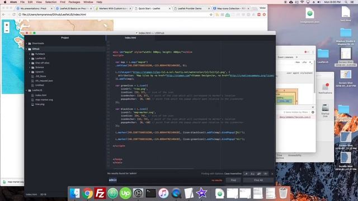Viewport: 358px width, 201px height.
Task: Open Notifications item in System Preferences window
Action: [325, 88]
